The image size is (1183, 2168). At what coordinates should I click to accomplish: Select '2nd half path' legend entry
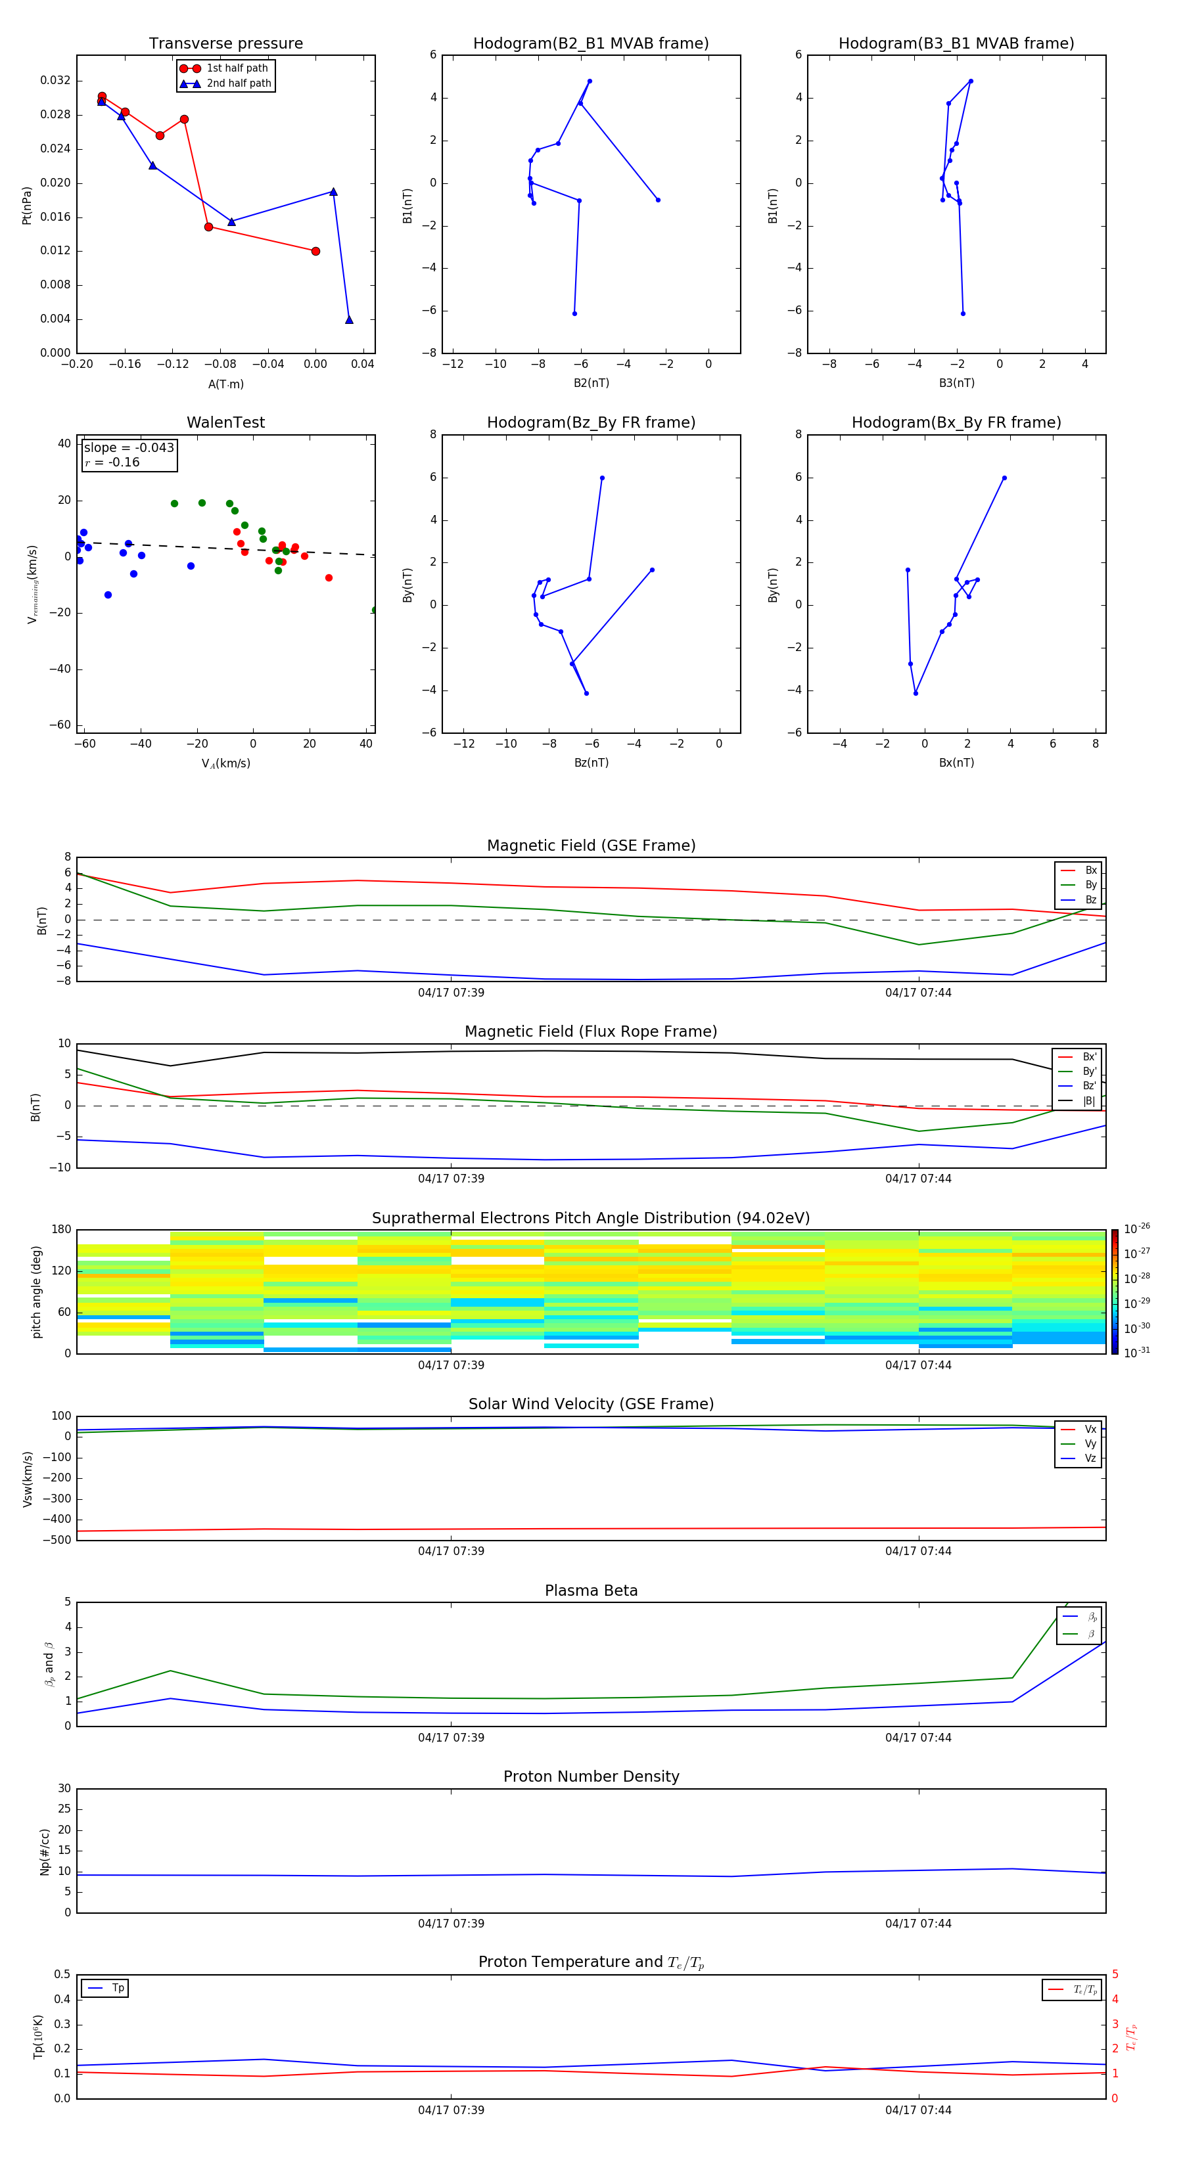click(225, 83)
